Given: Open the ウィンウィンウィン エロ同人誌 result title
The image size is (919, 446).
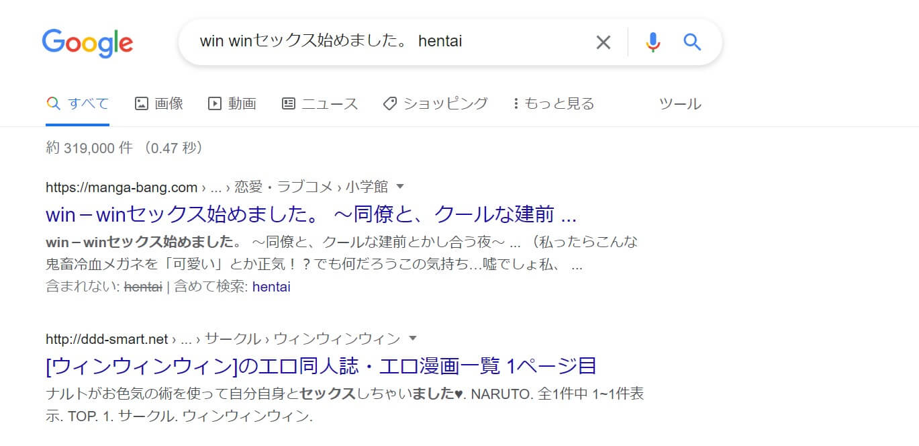Looking at the screenshot, I should tap(322, 366).
